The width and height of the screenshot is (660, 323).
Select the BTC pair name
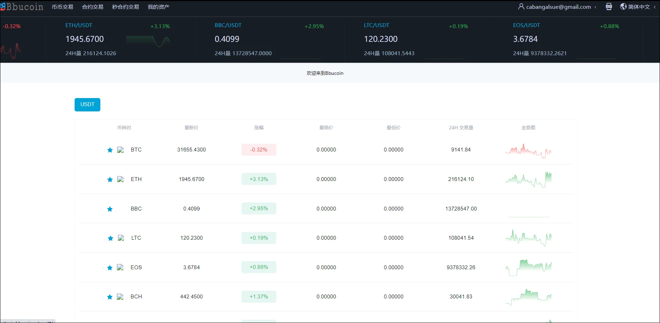pos(136,150)
